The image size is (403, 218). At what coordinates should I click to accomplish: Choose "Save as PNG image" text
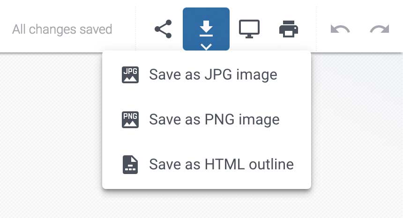pos(214,119)
